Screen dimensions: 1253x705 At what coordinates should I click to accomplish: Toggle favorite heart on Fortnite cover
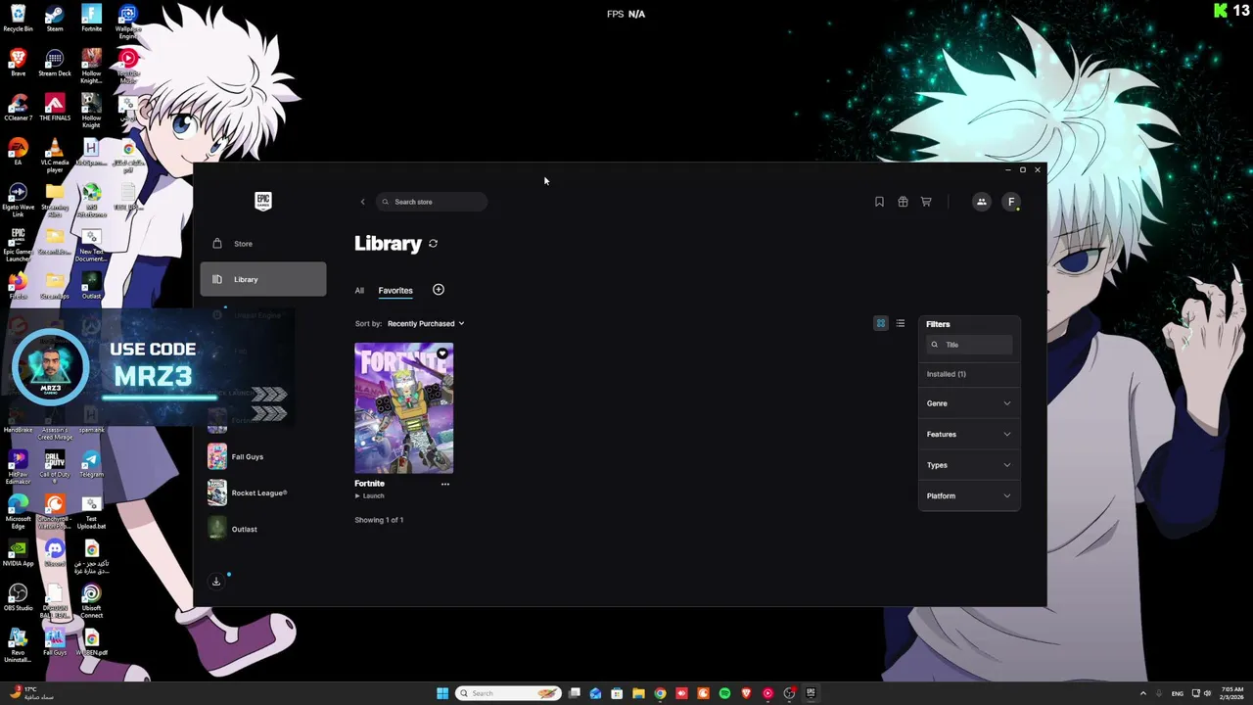442,353
